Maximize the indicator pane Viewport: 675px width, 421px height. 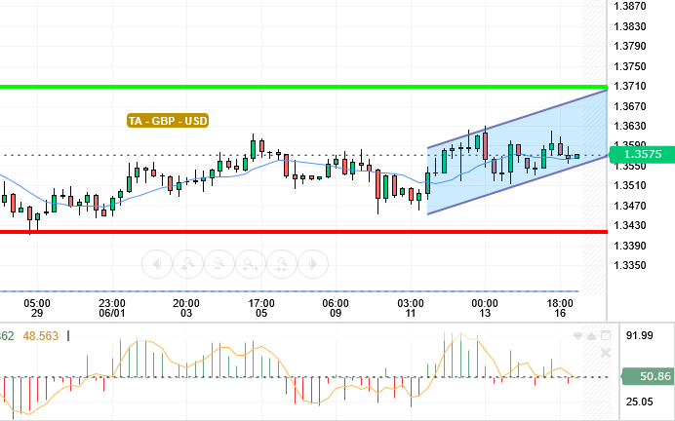[x=606, y=335]
